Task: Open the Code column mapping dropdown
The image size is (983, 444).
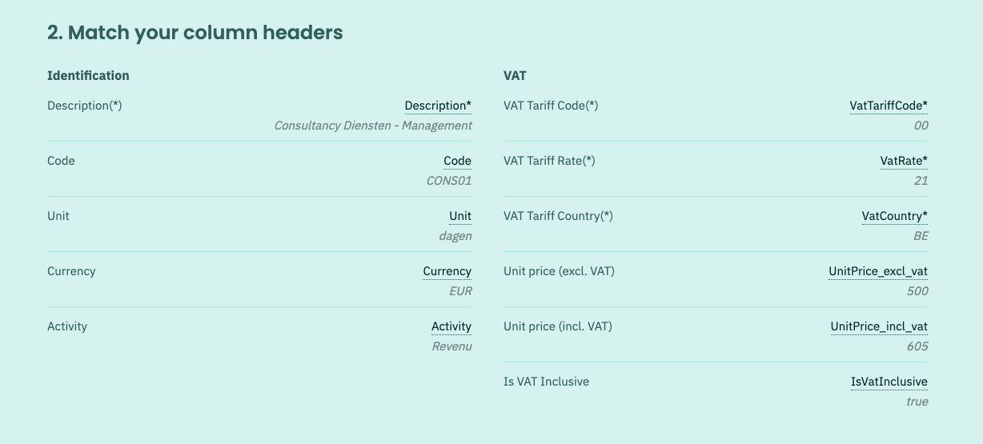Action: click(x=457, y=161)
